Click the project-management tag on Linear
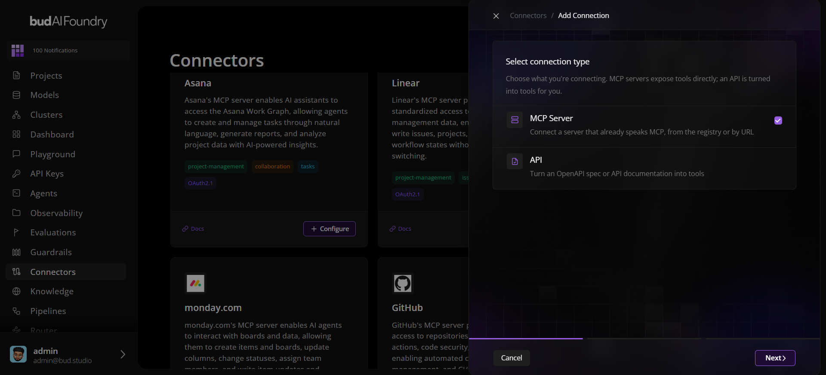Screen dimensions: 826x375 [423, 178]
